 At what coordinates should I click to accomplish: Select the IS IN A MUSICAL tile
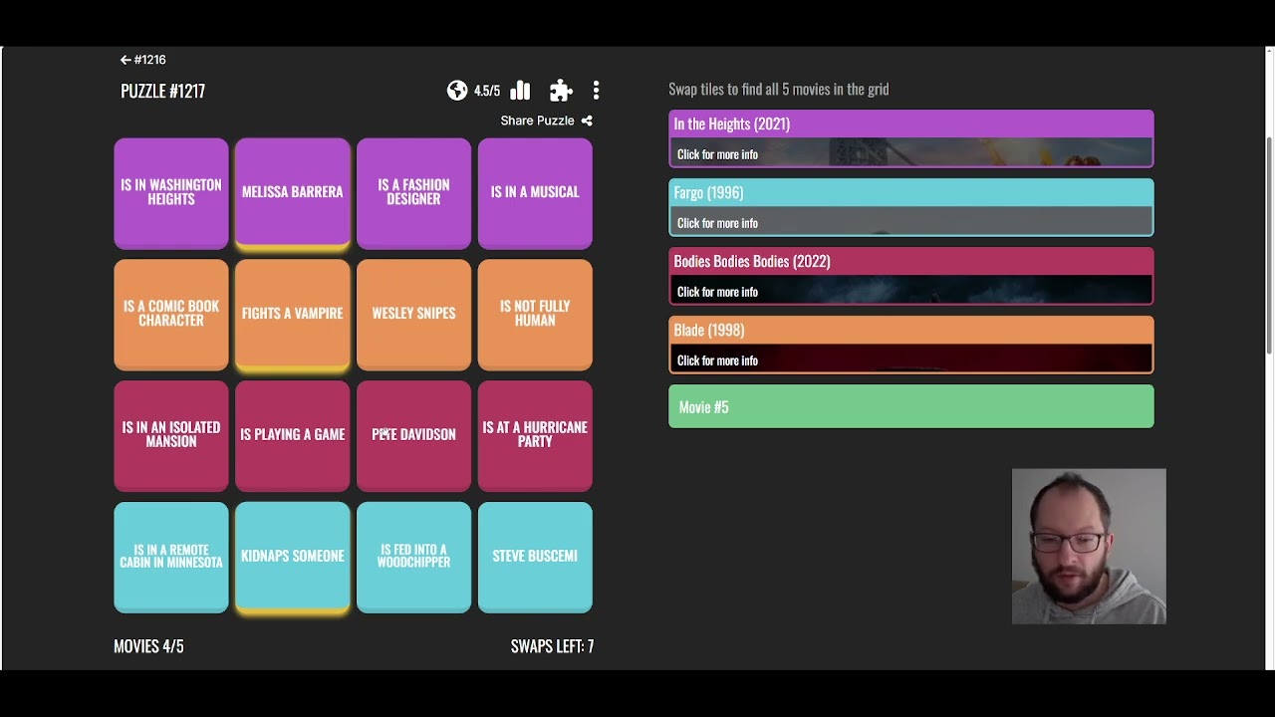click(535, 193)
